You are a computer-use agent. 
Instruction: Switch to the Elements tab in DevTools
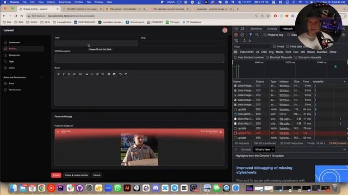click(256, 29)
